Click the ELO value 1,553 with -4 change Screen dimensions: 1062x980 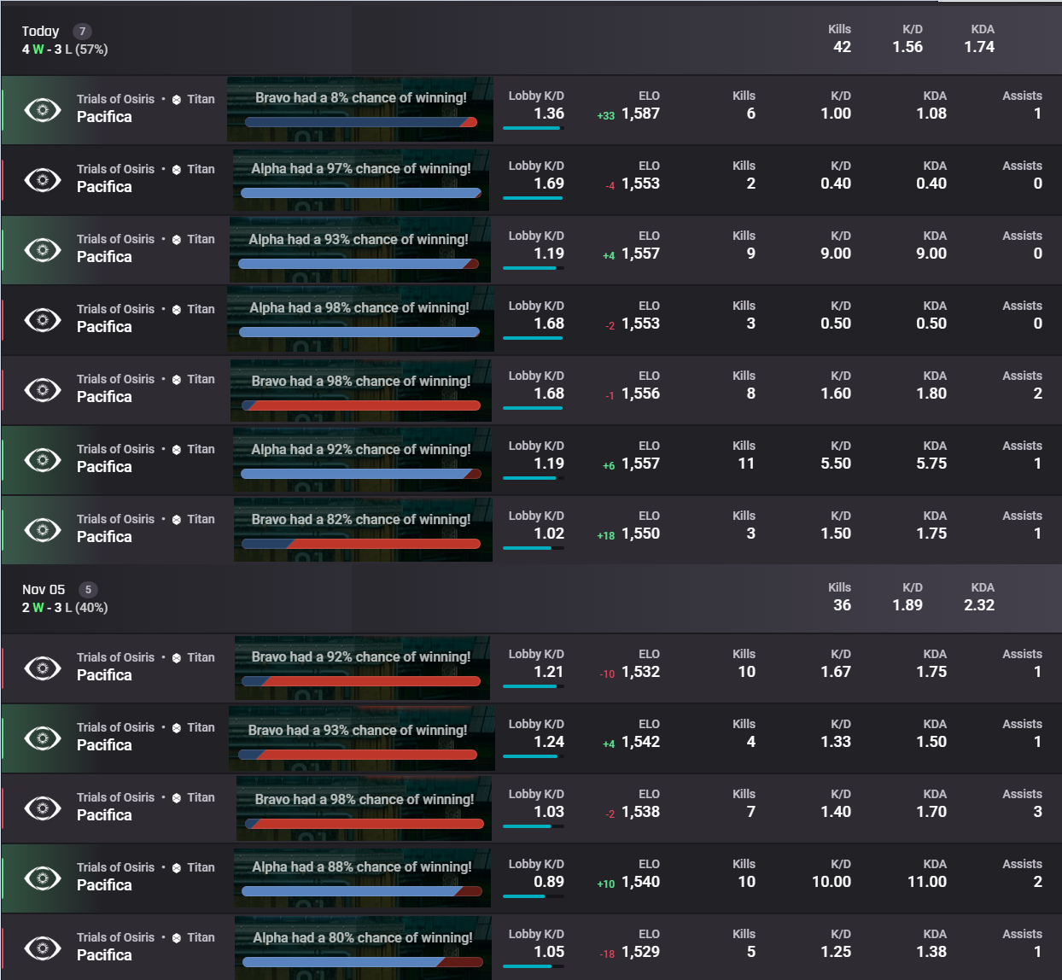click(640, 184)
